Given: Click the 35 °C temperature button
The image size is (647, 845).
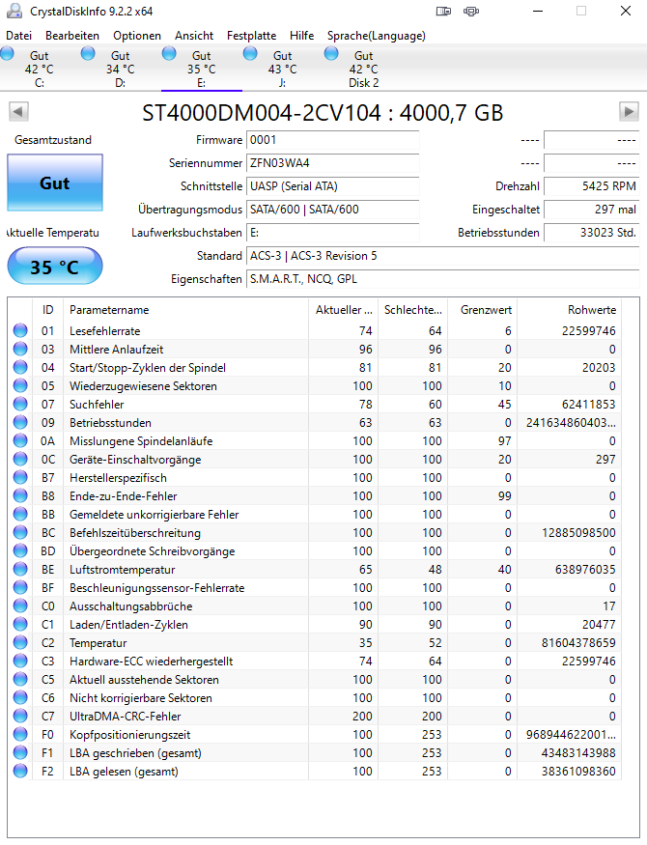Looking at the screenshot, I should 55,267.
